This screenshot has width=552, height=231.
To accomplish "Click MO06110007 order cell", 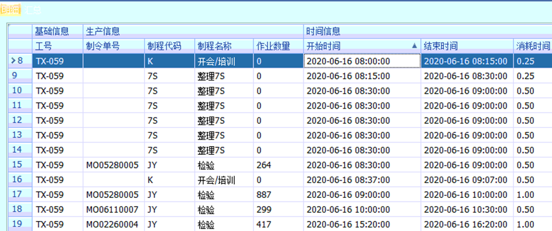I will pos(114,210).
